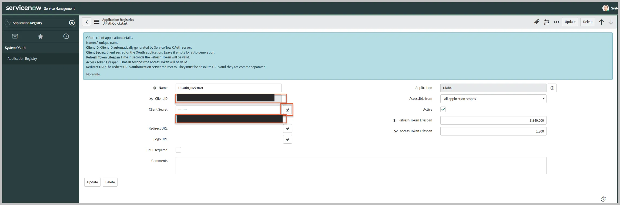Unlock the Redirect URL field
The height and width of the screenshot is (205, 620).
pyautogui.click(x=287, y=128)
